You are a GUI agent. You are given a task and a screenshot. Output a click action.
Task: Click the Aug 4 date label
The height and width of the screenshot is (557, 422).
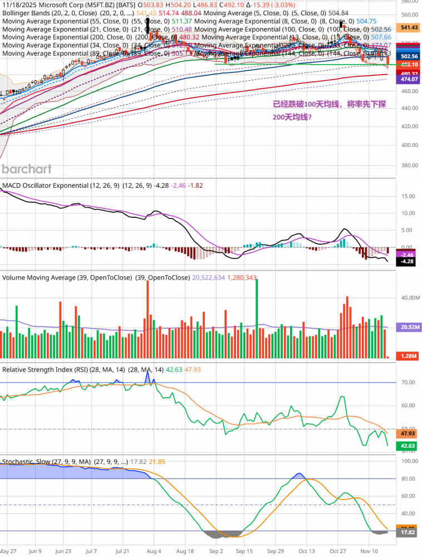(154, 551)
